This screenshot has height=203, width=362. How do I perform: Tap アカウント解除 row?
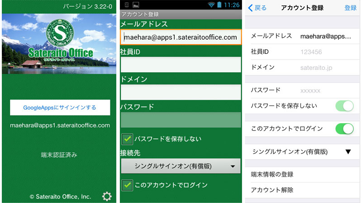pos(302,190)
